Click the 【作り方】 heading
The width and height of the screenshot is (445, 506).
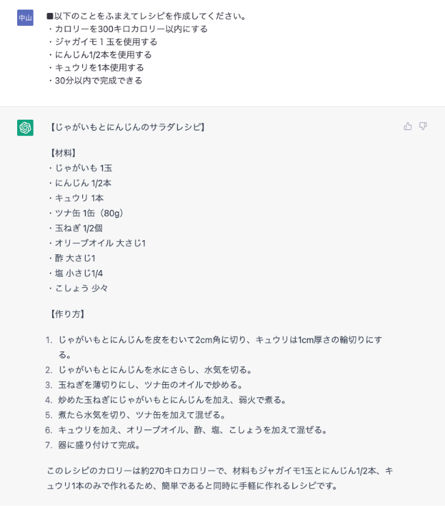tap(68, 314)
